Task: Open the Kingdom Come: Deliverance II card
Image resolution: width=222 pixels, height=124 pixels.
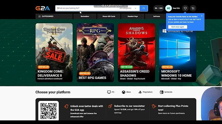Action: point(54,52)
